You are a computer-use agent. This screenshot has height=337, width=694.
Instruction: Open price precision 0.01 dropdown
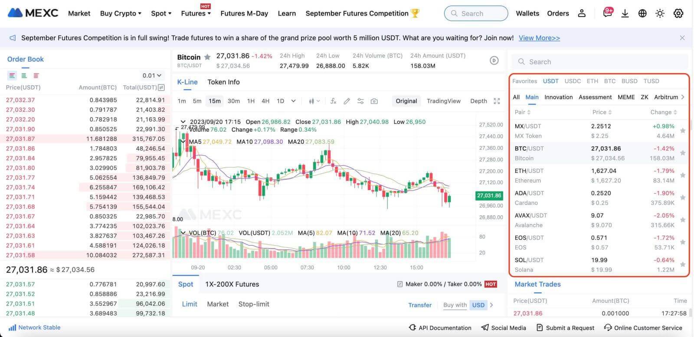(x=152, y=75)
